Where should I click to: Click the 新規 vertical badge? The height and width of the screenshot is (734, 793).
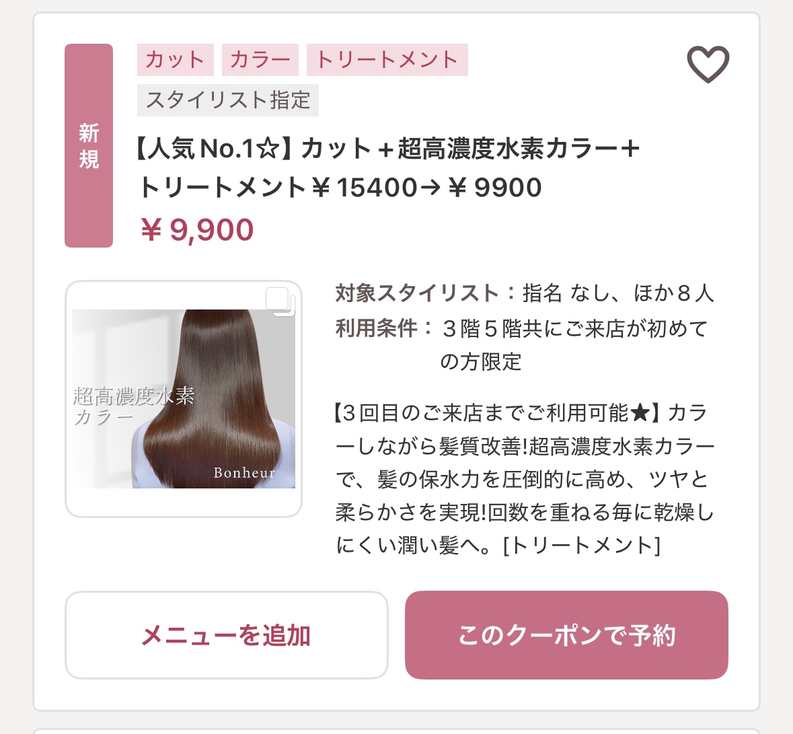tap(89, 146)
